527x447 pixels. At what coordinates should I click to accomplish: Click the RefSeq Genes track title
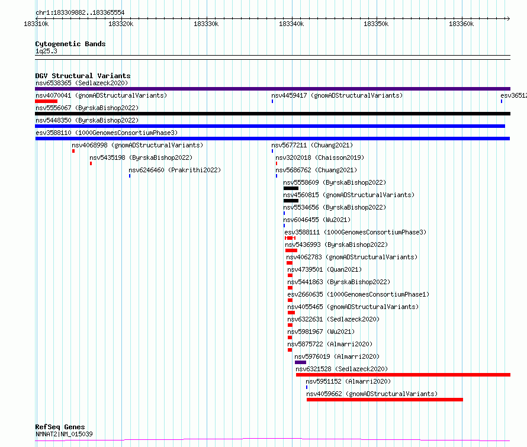pyautogui.click(x=60, y=427)
